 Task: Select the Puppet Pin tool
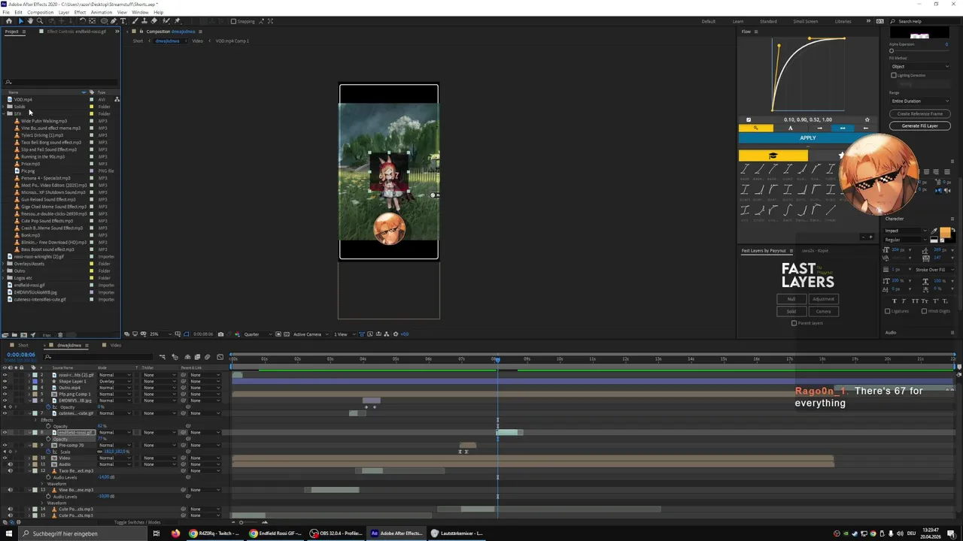coord(177,21)
